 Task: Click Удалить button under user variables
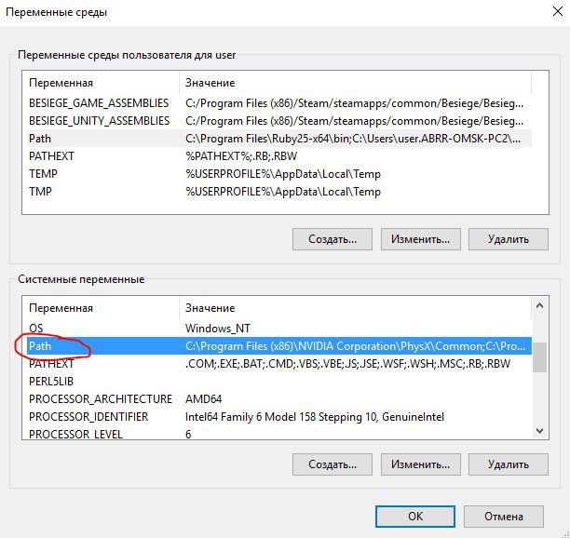coord(509,239)
